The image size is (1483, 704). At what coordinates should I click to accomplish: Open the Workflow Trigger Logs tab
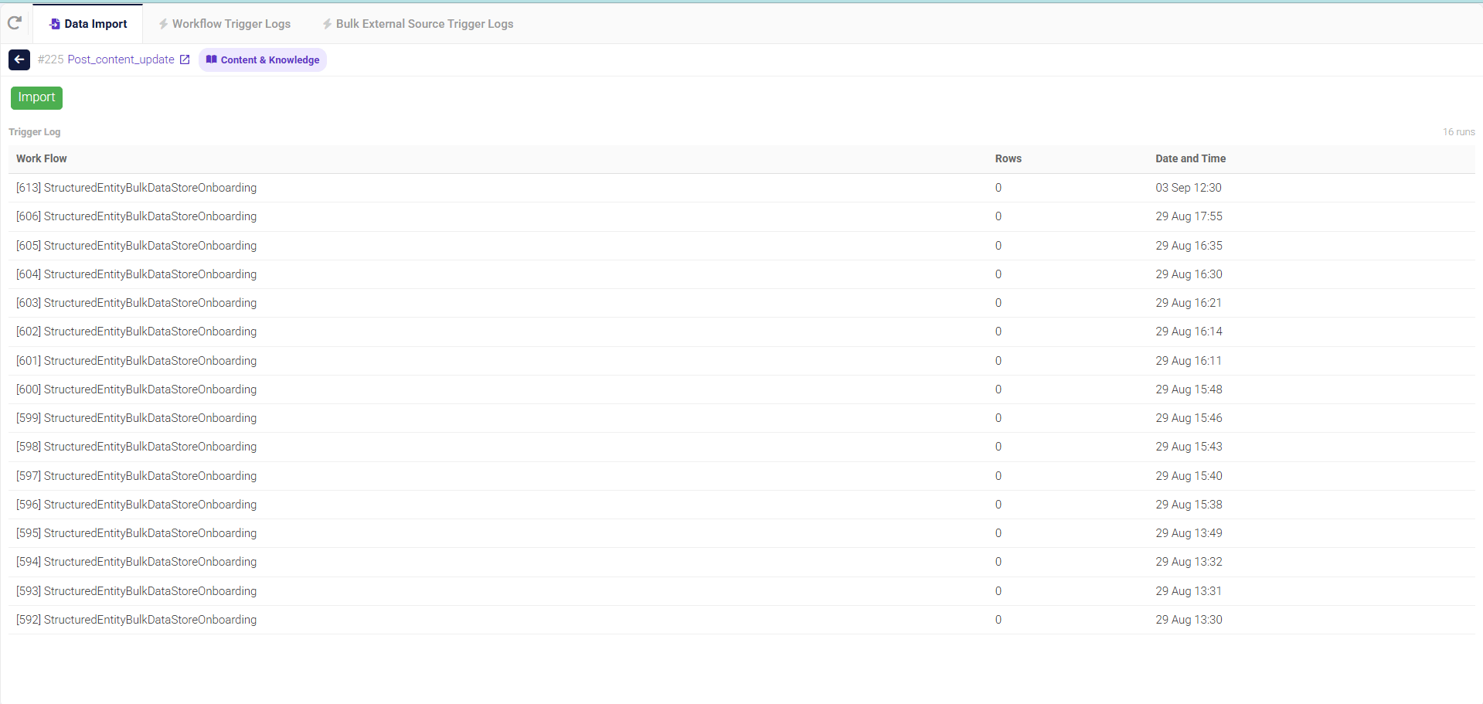click(x=224, y=24)
